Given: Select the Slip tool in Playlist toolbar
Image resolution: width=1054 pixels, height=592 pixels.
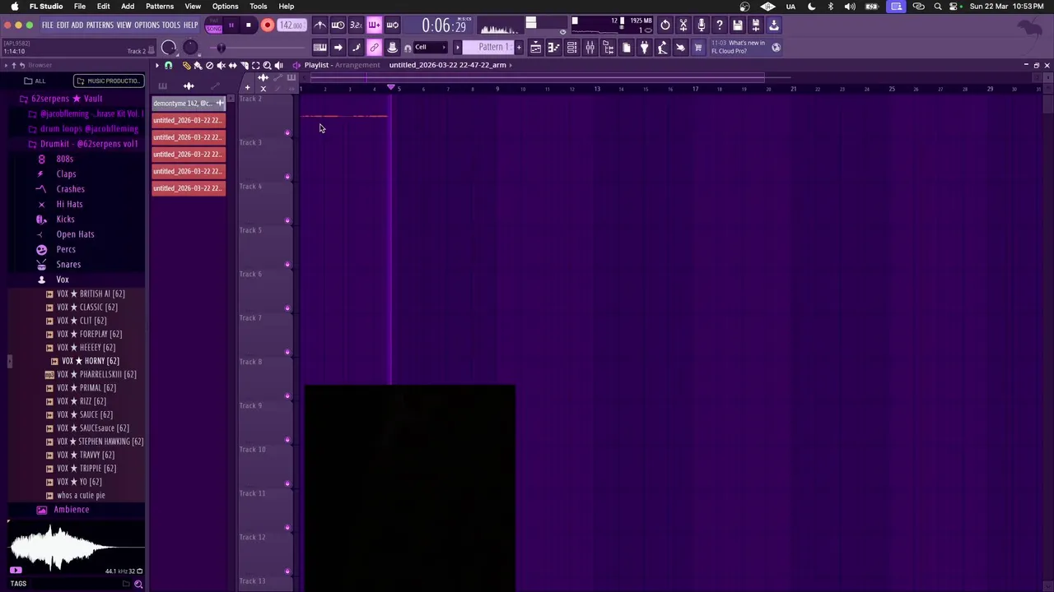Looking at the screenshot, I should 232,66.
